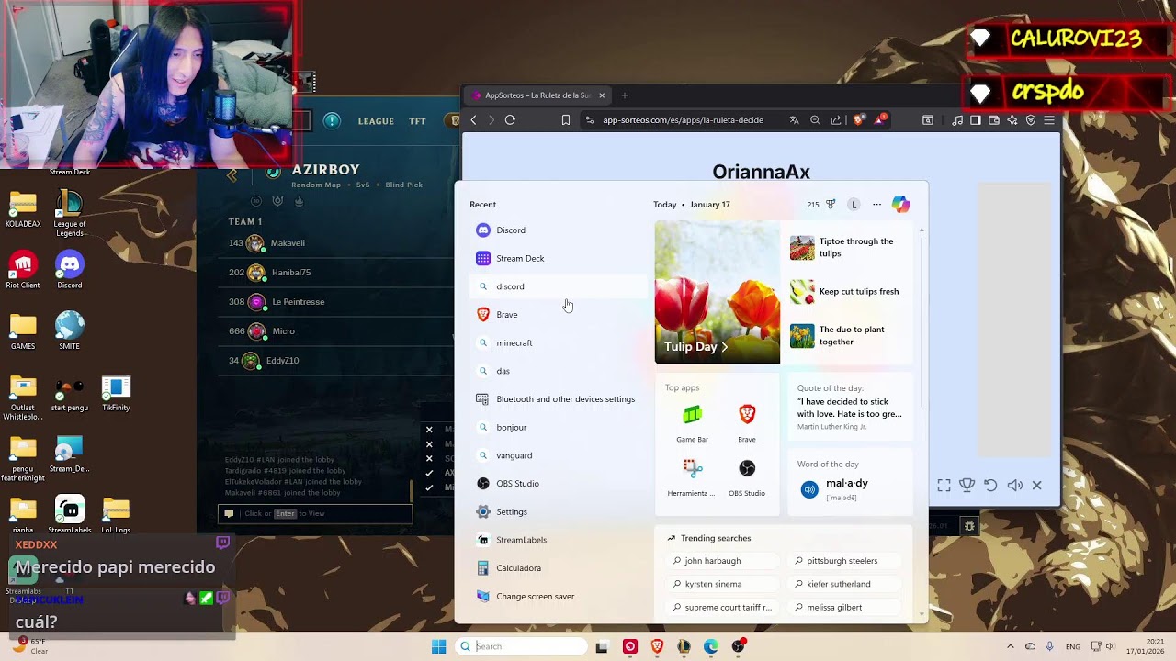Open the Brave Shields lion icon
The height and width of the screenshot is (661, 1176).
tap(859, 119)
